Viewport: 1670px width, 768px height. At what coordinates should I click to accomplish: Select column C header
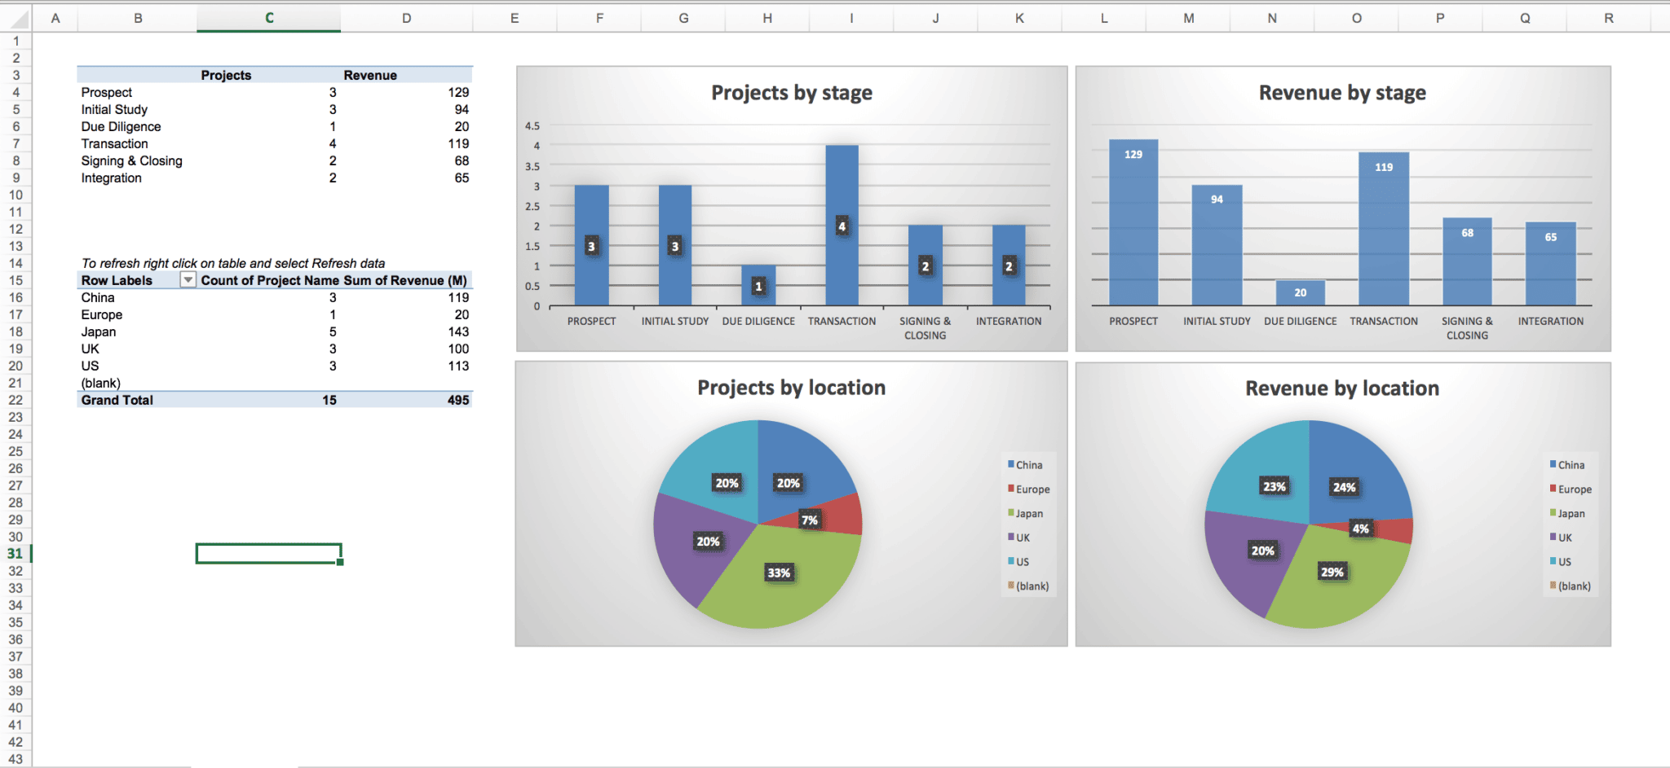268,18
